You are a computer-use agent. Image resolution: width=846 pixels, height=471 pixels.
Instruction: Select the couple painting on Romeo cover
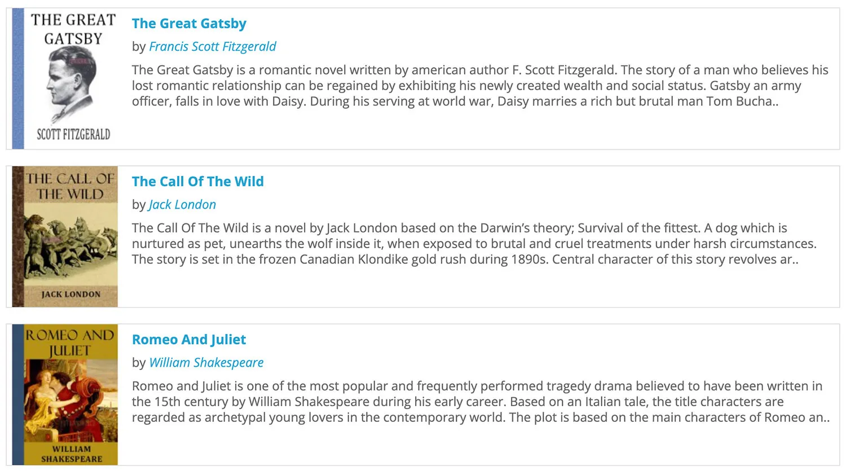click(x=70, y=399)
